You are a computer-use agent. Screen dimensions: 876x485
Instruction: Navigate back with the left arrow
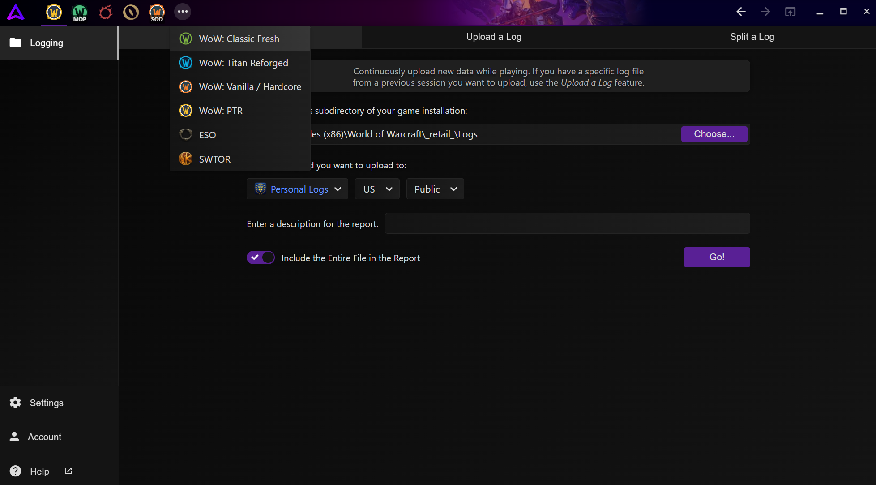coord(741,12)
